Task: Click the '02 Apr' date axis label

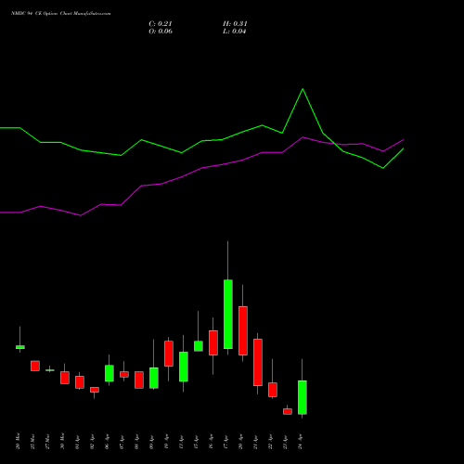Action: pyautogui.click(x=92, y=442)
